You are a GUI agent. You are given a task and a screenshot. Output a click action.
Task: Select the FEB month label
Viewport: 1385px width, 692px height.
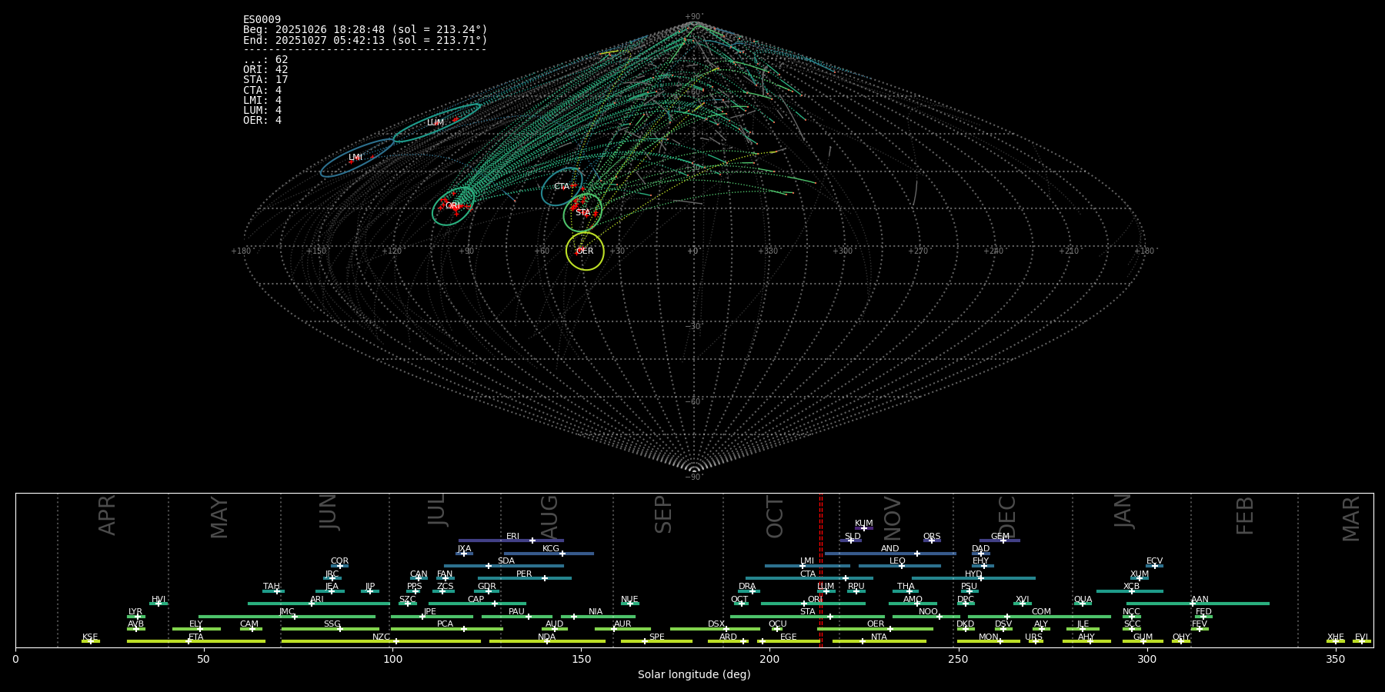(x=1244, y=515)
